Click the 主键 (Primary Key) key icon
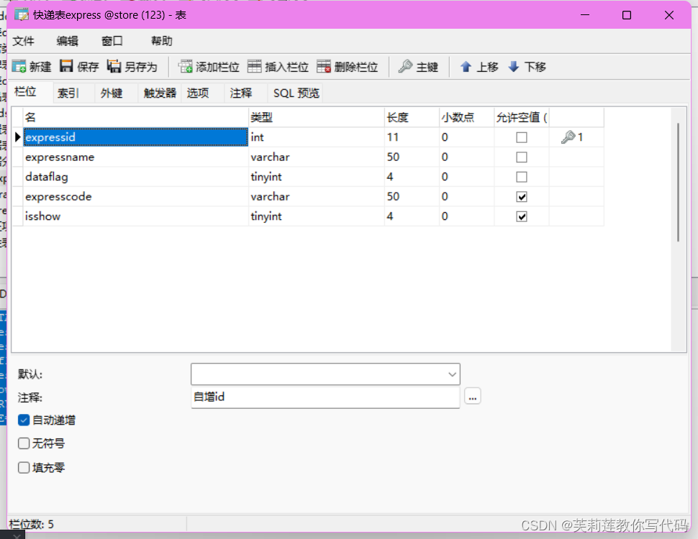The image size is (698, 539). click(406, 66)
